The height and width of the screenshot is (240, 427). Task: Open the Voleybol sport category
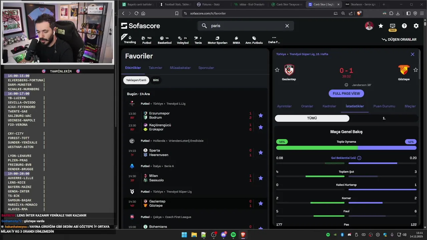point(182,40)
